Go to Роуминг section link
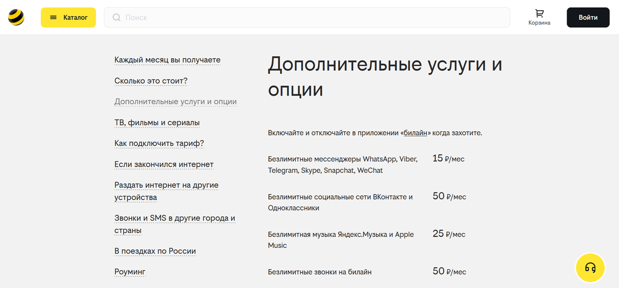 pyautogui.click(x=130, y=271)
